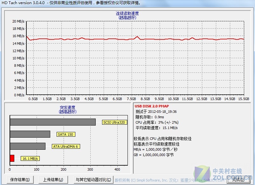The width and height of the screenshot is (255, 185).
Task: Open 与其它驱动器对比(C) comparison
Action: click(x=93, y=180)
